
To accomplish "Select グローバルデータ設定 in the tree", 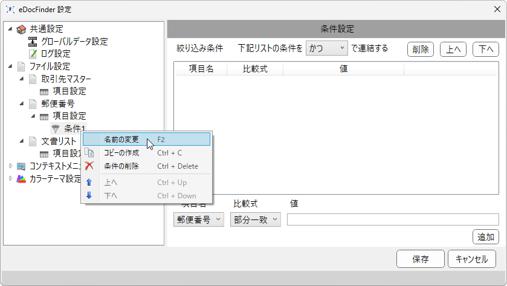I will (74, 41).
